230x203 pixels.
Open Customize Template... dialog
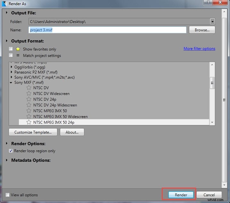tap(33, 132)
